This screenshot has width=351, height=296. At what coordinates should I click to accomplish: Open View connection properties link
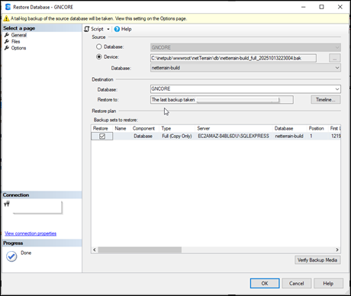click(31, 233)
